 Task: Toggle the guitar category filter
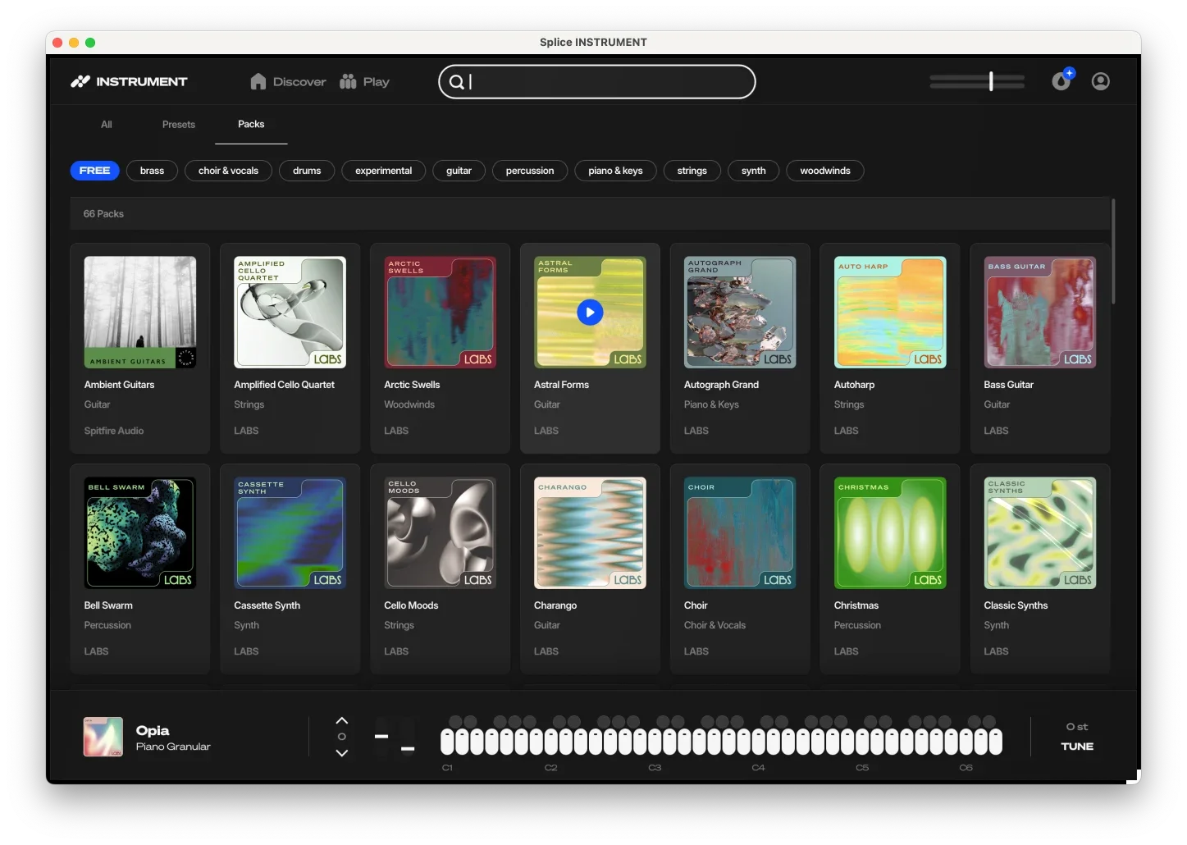459,171
